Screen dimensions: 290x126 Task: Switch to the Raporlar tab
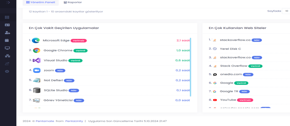(72, 3)
